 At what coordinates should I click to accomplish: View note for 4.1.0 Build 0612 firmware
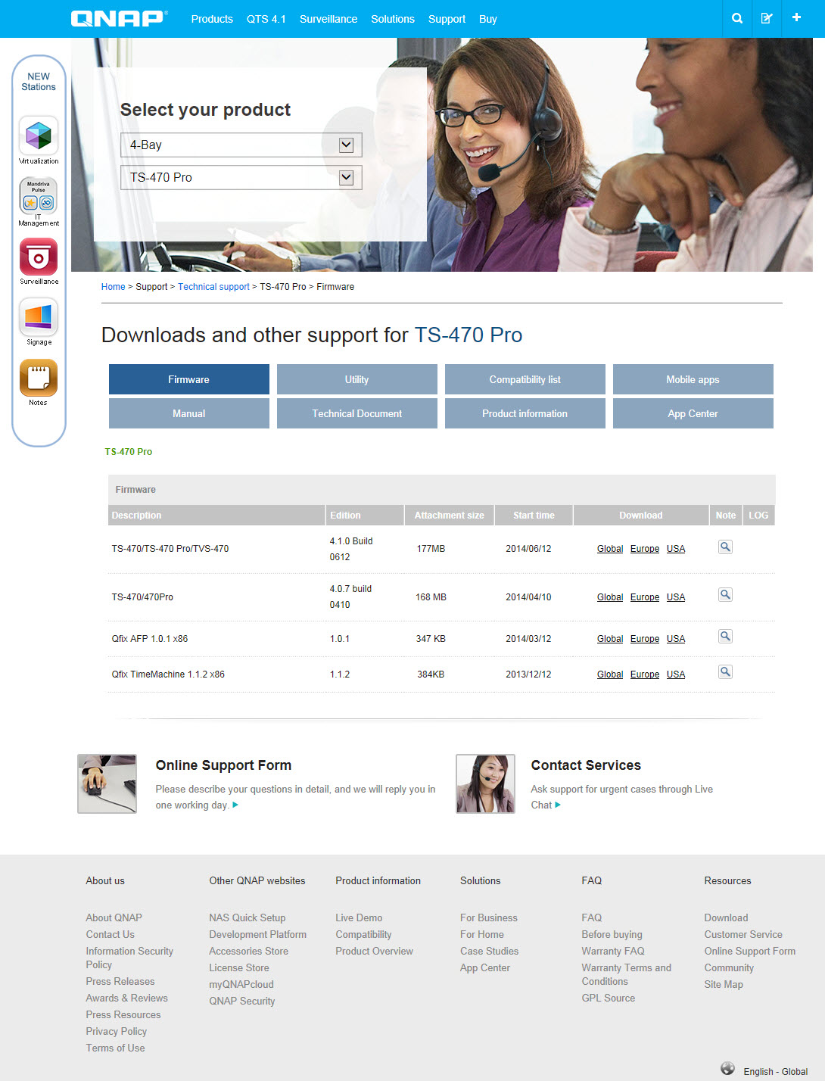coord(725,547)
